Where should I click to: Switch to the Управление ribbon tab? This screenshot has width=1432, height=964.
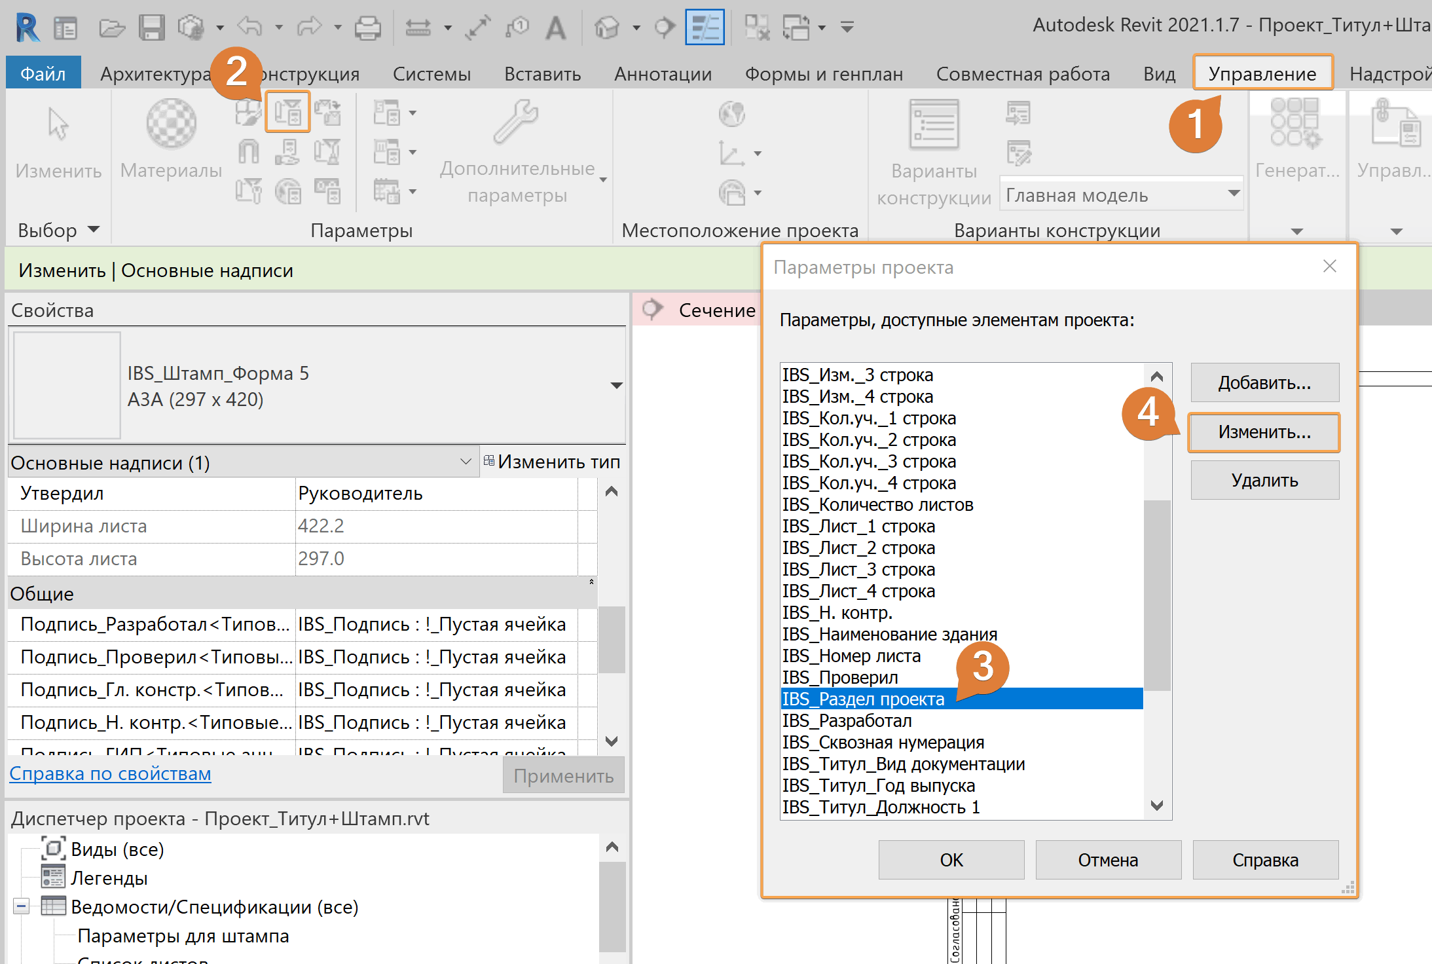(x=1262, y=73)
